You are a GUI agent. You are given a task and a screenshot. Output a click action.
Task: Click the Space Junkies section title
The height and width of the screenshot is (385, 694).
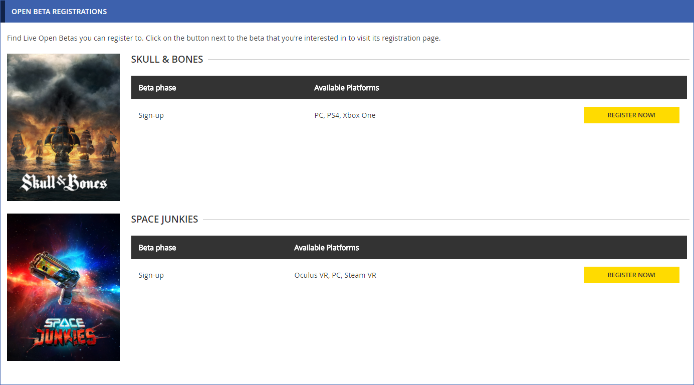(164, 219)
